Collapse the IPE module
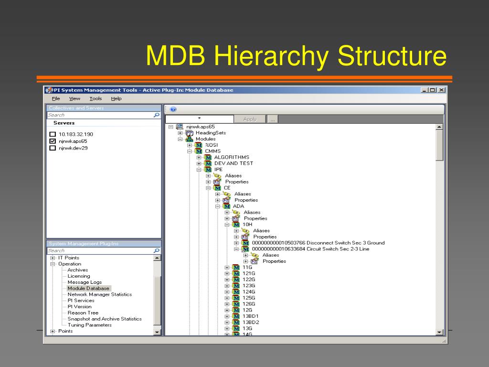The height and width of the screenshot is (367, 489). tap(199, 170)
